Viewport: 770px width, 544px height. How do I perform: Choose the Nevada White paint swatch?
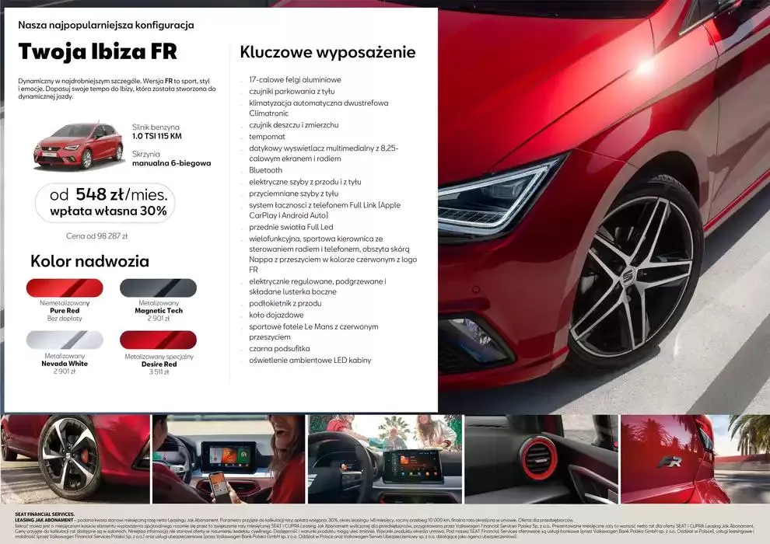click(65, 340)
